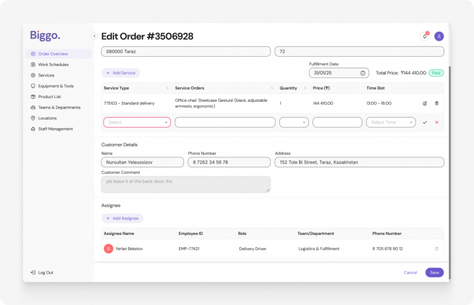Click the 144 410.00 price cell

pyautogui.click(x=323, y=104)
